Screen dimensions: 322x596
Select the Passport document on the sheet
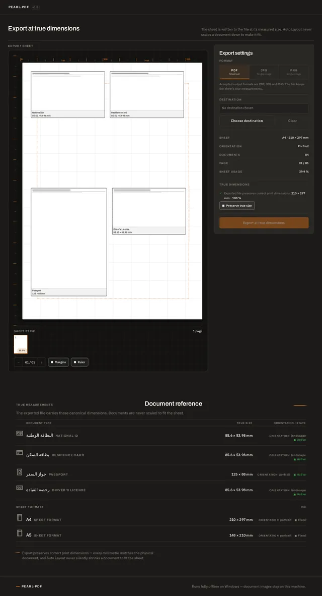[x=68, y=242]
